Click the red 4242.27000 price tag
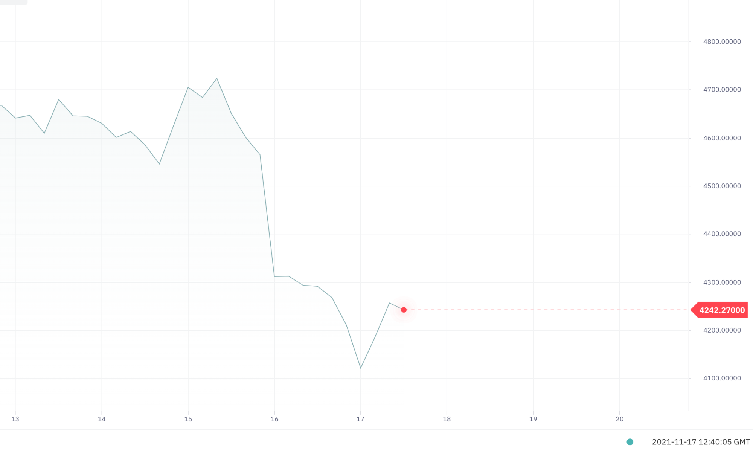Image resolution: width=753 pixels, height=452 pixels. (x=721, y=310)
